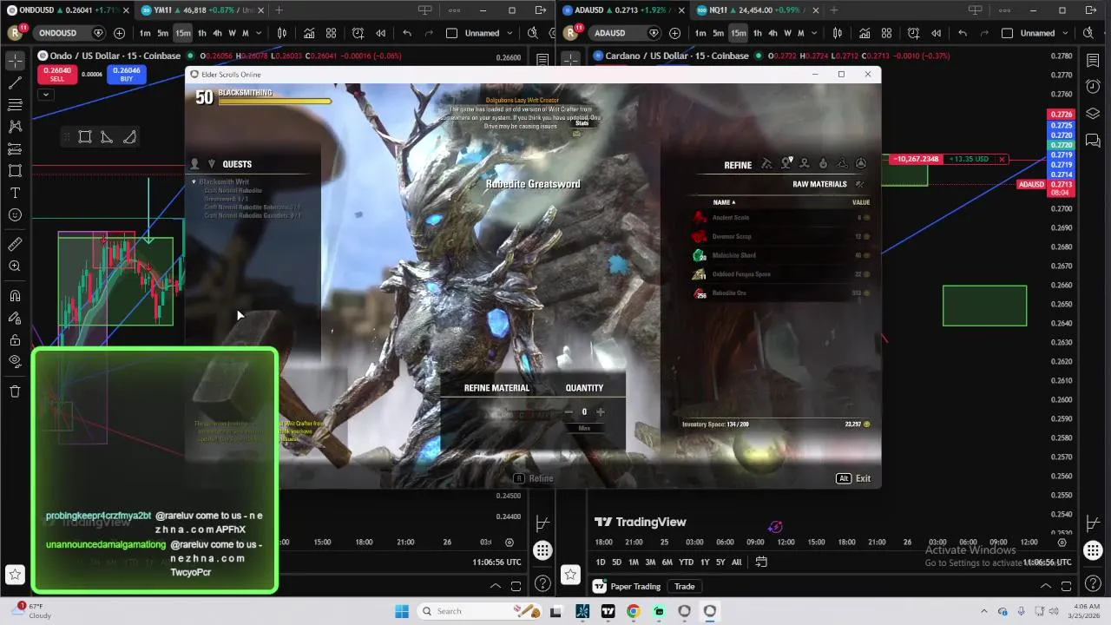Select the trend line drawing tool
Viewport: 1111px width, 625px height.
(x=15, y=82)
